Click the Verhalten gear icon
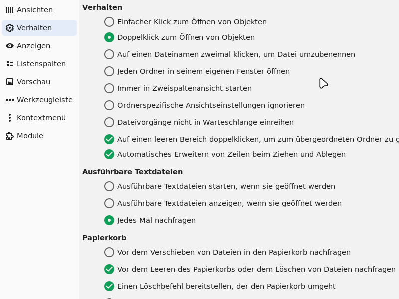Image resolution: width=399 pixels, height=299 pixels. coord(10,28)
